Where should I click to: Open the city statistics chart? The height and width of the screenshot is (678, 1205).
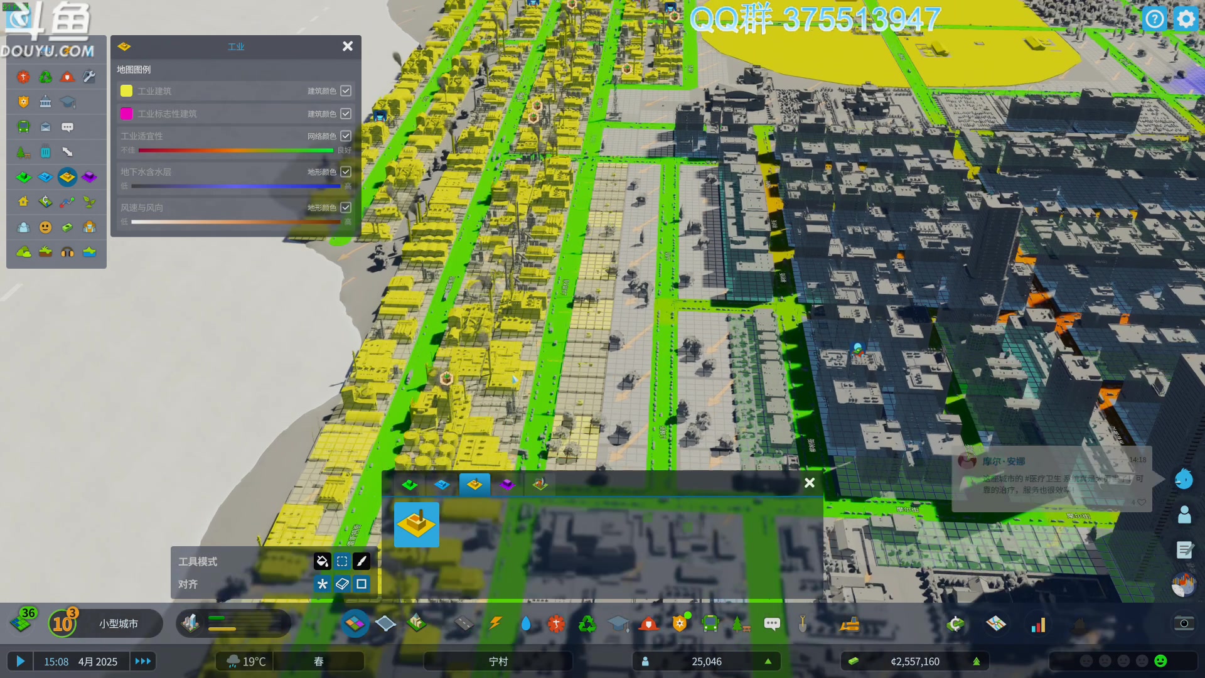[1038, 625]
